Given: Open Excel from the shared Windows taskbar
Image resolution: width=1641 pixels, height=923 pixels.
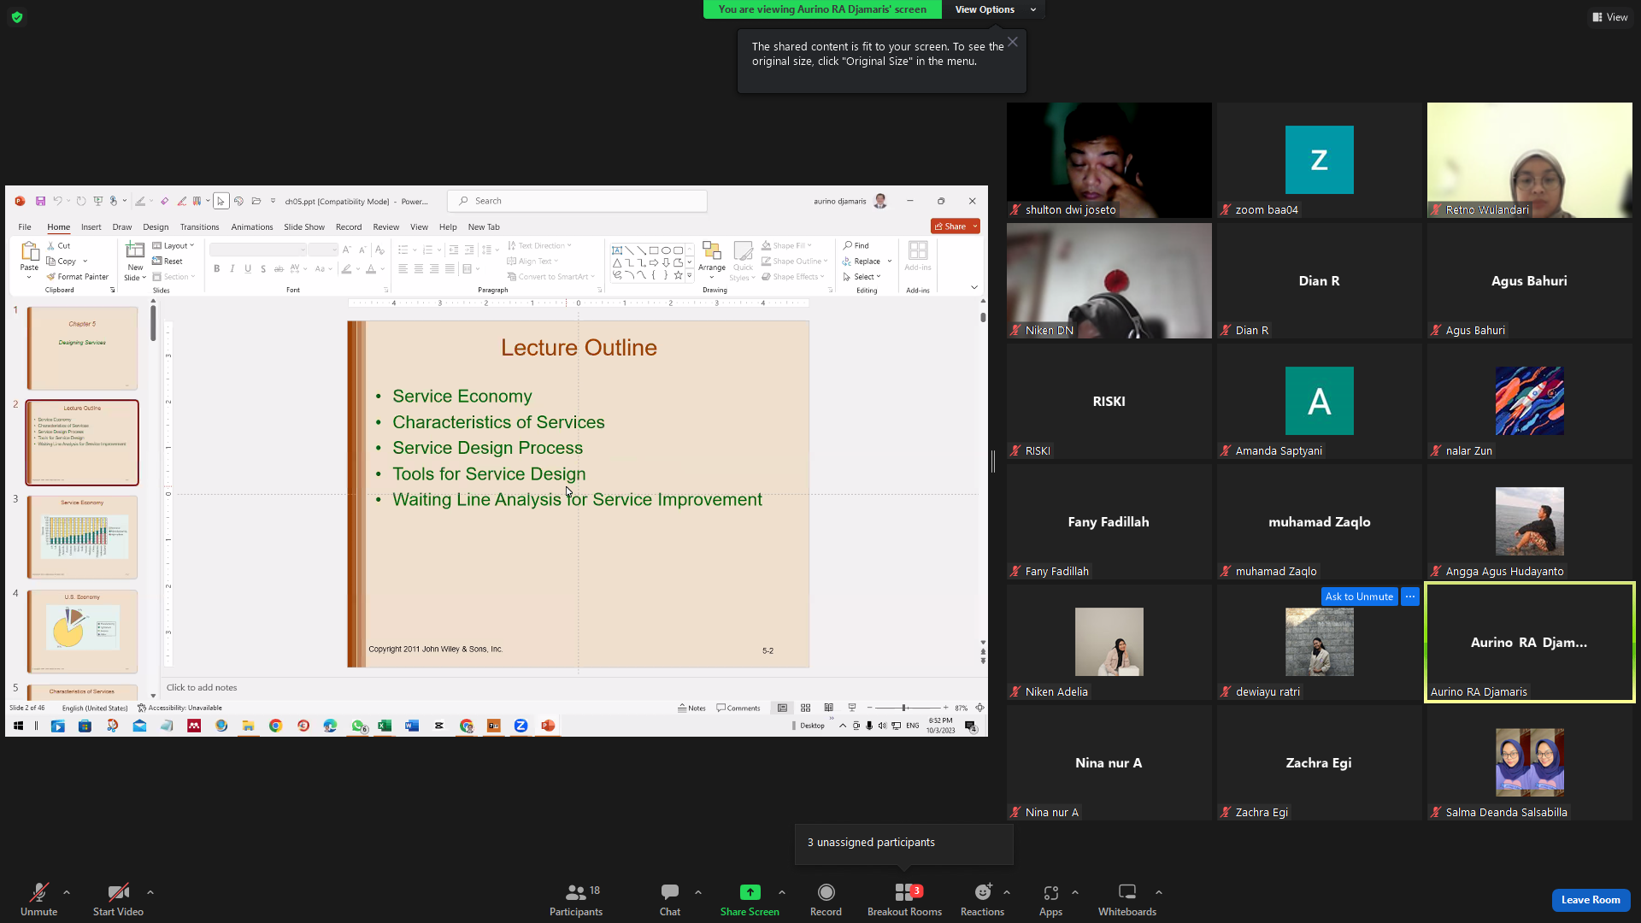Looking at the screenshot, I should tap(385, 726).
